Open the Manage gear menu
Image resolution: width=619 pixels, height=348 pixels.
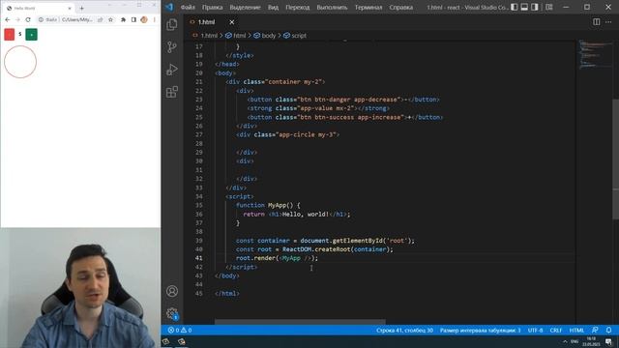pyautogui.click(x=172, y=313)
